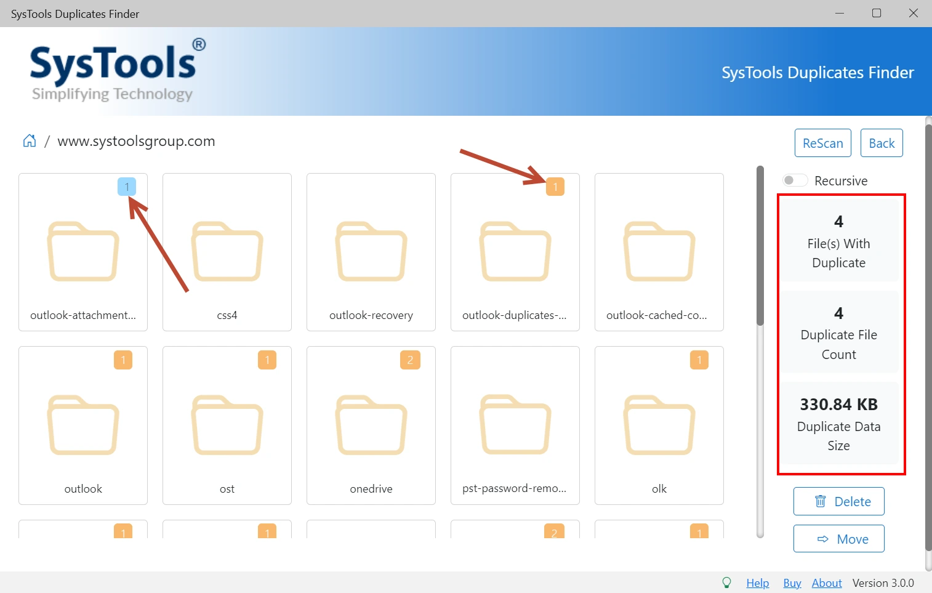Screen dimensions: 932x593
Task: Open the About link
Action: (827, 582)
